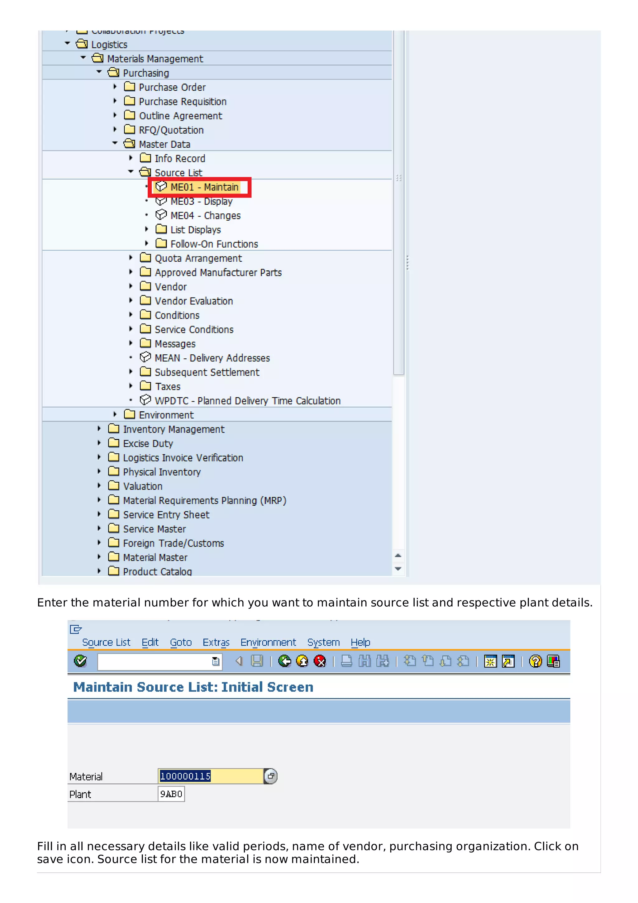Select the Subsequent Settlement folder
638x903 pixels.
click(207, 372)
